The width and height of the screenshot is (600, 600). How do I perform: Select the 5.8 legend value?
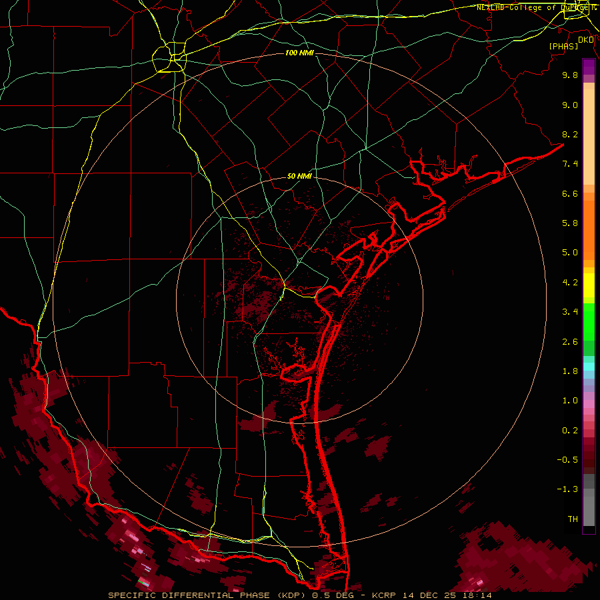click(570, 223)
